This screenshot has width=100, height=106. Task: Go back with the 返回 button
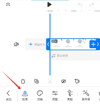tap(8, 95)
